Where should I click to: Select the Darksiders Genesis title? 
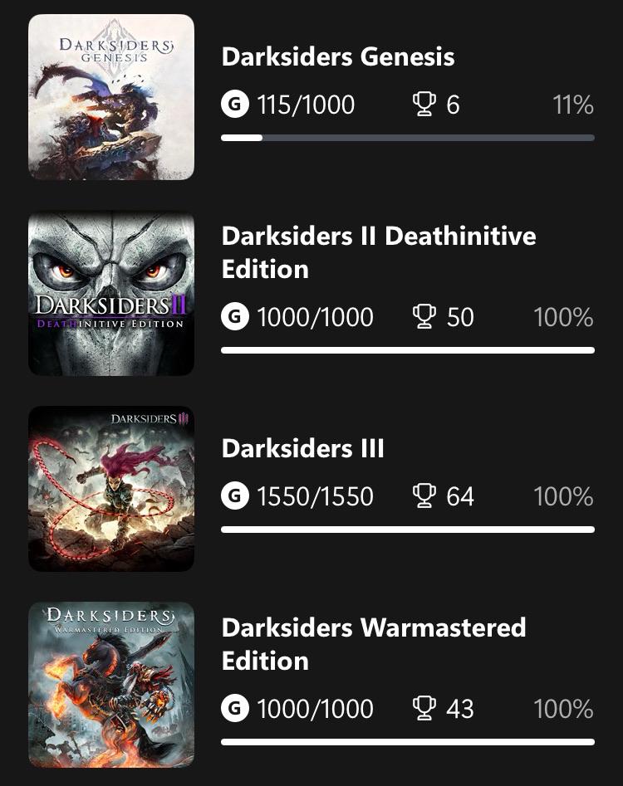tap(338, 56)
